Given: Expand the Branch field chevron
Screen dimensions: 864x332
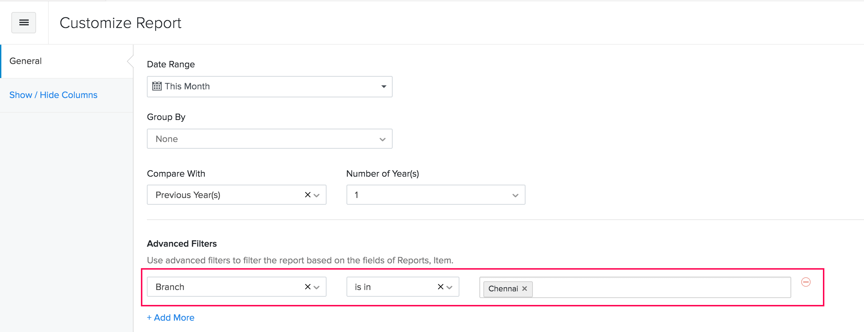Looking at the screenshot, I should point(316,287).
